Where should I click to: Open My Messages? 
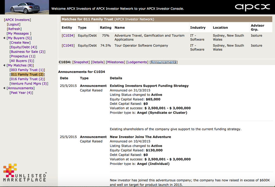pos(18,34)
